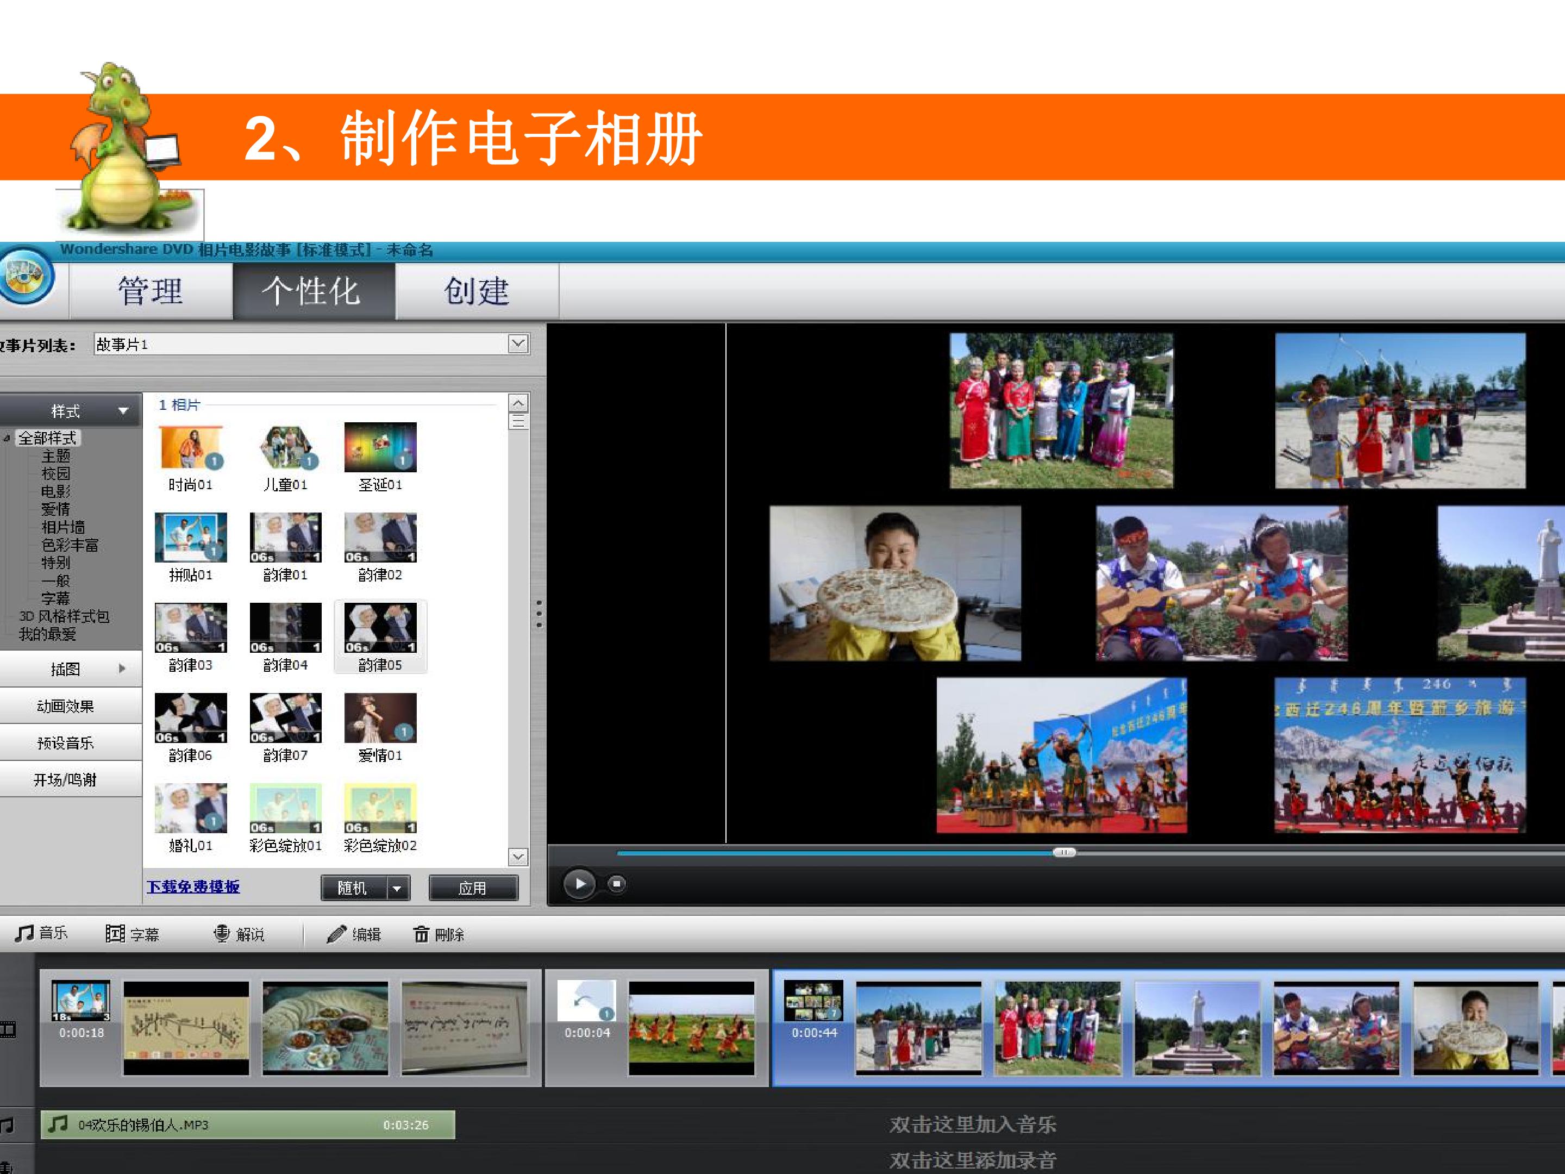Choose the 儿童01 style template
The height and width of the screenshot is (1174, 1565).
click(286, 457)
